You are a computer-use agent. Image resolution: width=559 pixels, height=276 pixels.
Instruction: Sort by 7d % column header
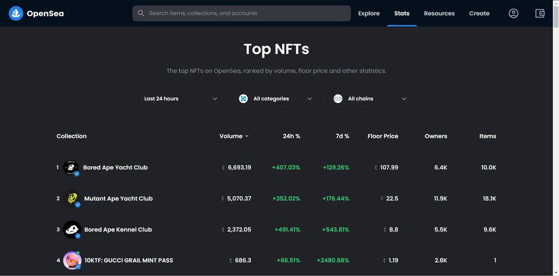[x=342, y=136]
